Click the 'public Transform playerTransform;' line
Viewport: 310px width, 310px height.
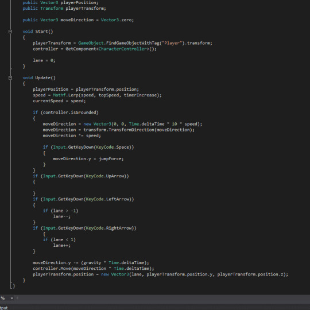(x=64, y=8)
